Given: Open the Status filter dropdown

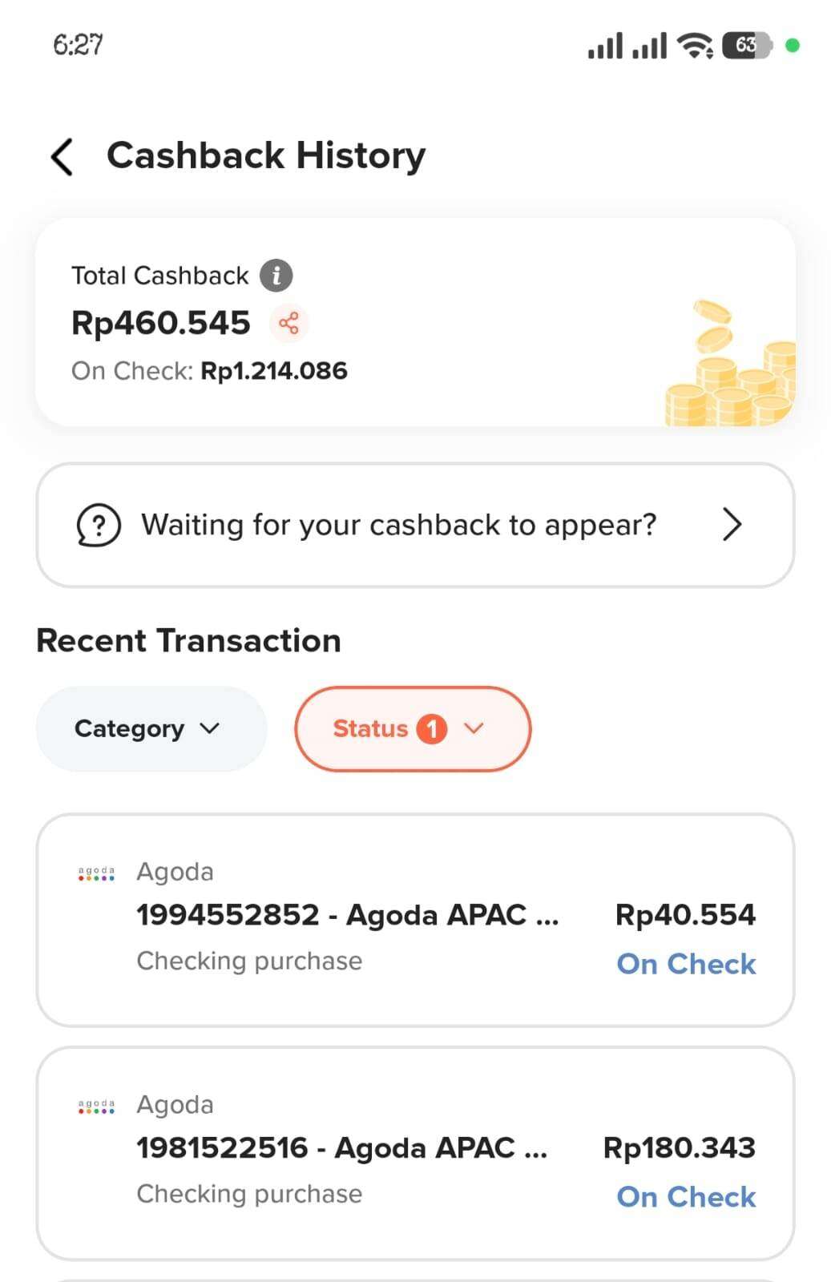Looking at the screenshot, I should 412,728.
